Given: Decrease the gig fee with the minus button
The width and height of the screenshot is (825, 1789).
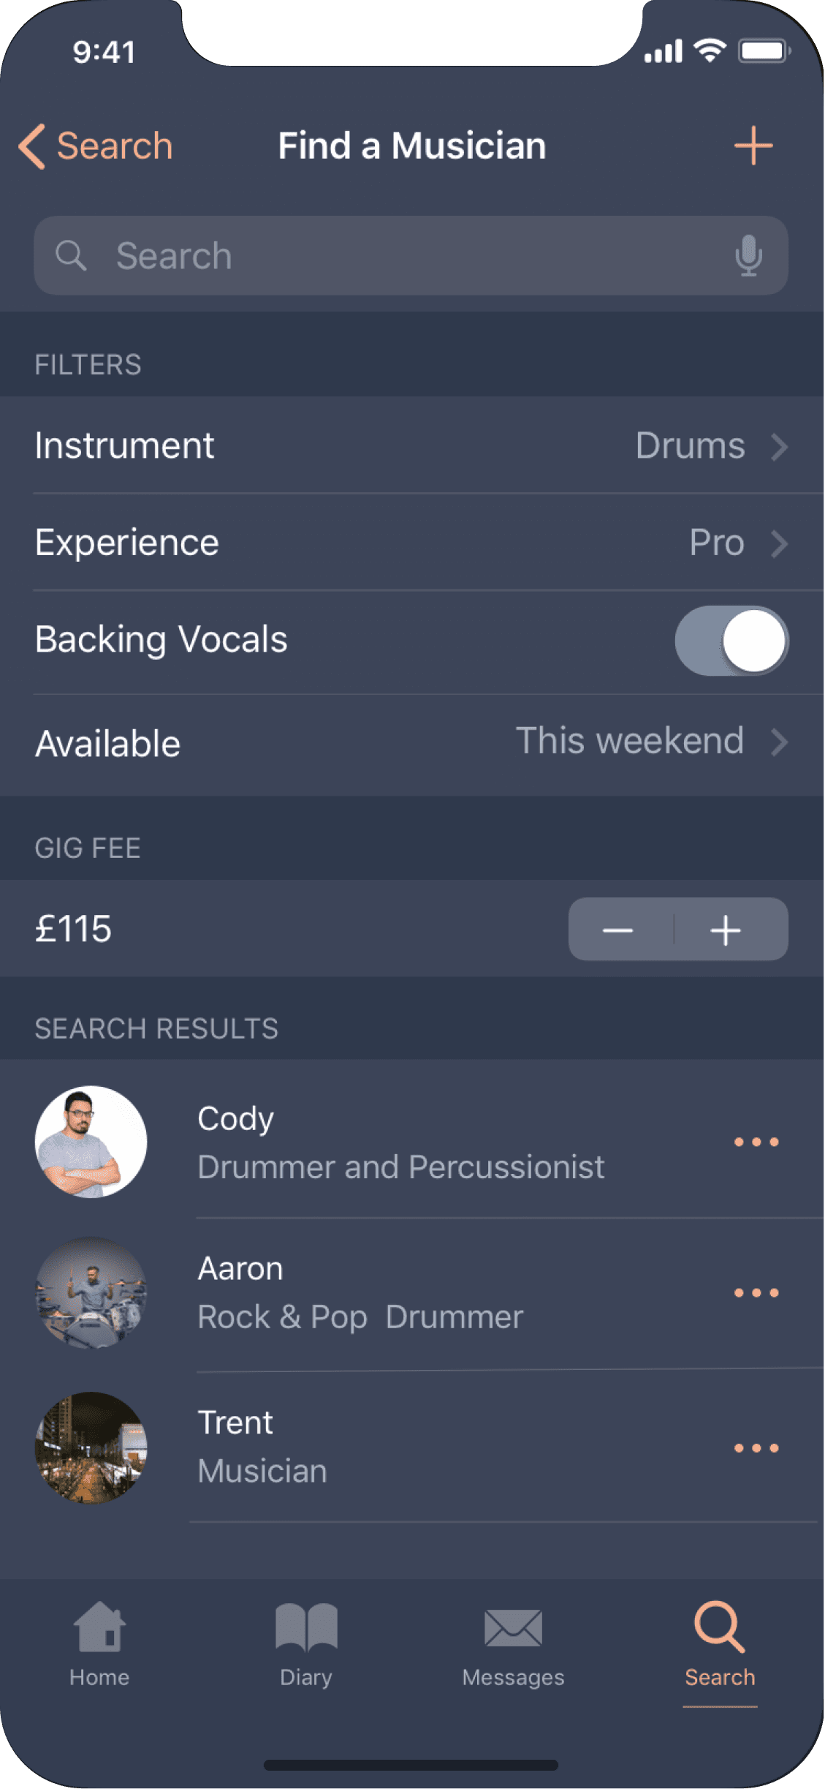Looking at the screenshot, I should (618, 930).
